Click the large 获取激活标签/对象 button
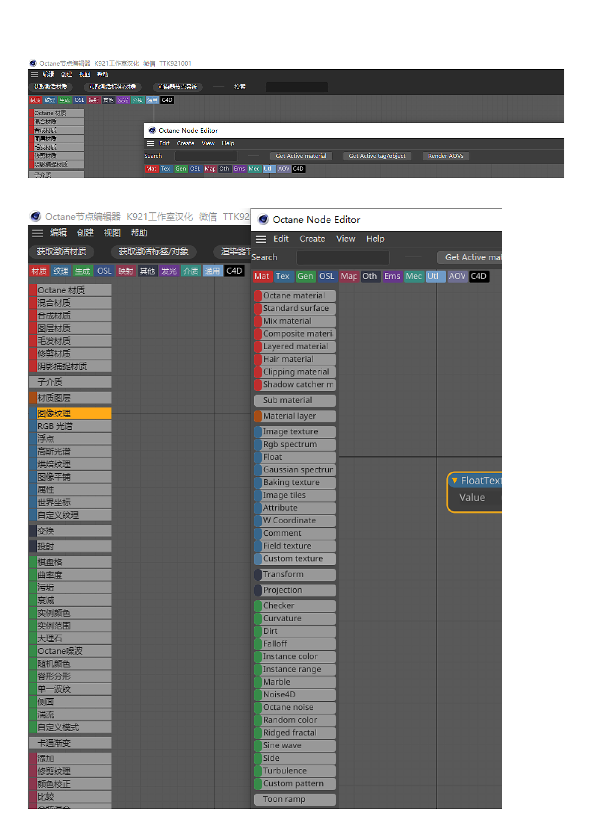 [x=153, y=251]
